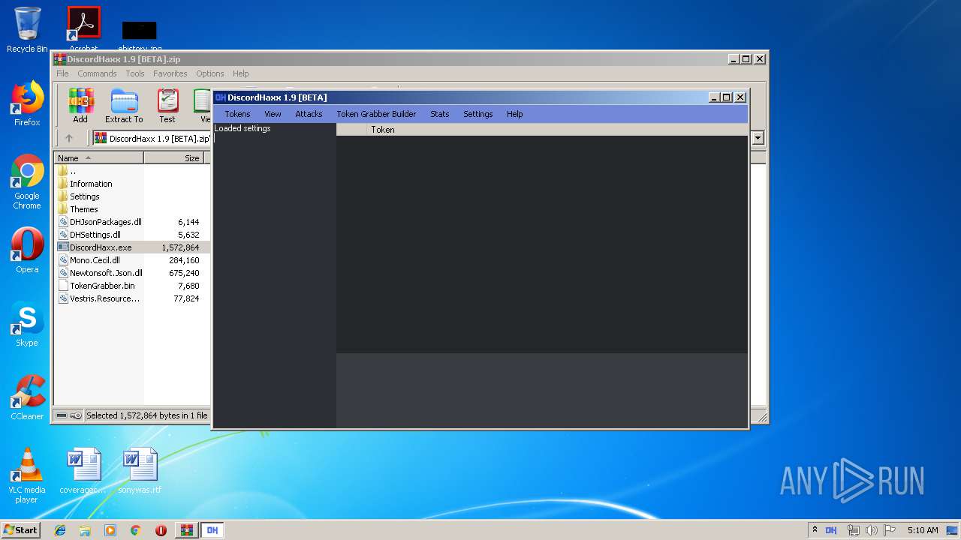Select the Acrobat desktop shortcut
The height and width of the screenshot is (540, 961).
(83, 28)
